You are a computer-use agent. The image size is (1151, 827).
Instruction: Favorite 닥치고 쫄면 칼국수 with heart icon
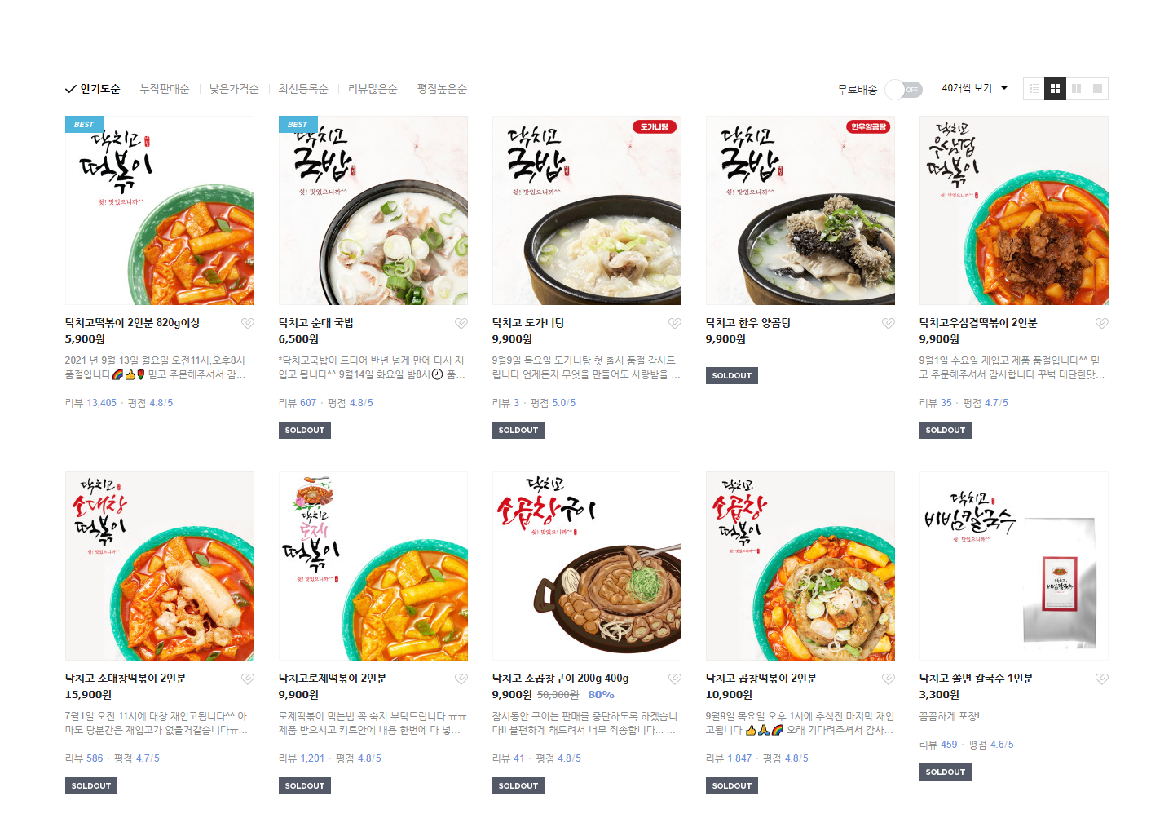[x=1102, y=679]
